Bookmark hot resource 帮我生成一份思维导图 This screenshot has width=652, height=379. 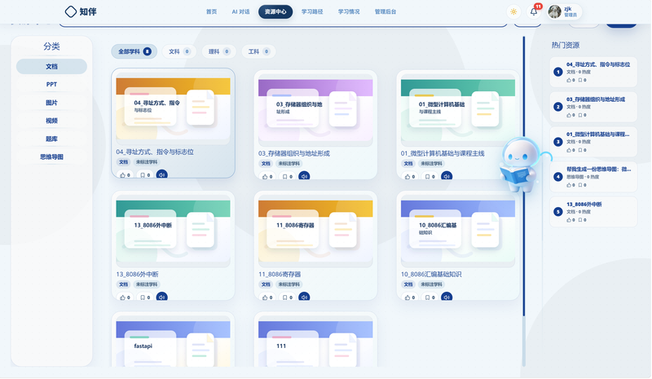582,185
